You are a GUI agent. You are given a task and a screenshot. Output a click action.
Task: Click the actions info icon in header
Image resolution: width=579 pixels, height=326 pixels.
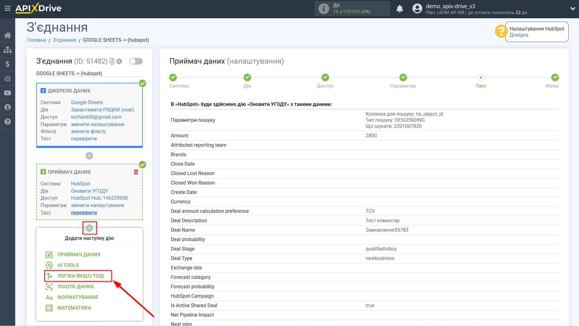(324, 9)
